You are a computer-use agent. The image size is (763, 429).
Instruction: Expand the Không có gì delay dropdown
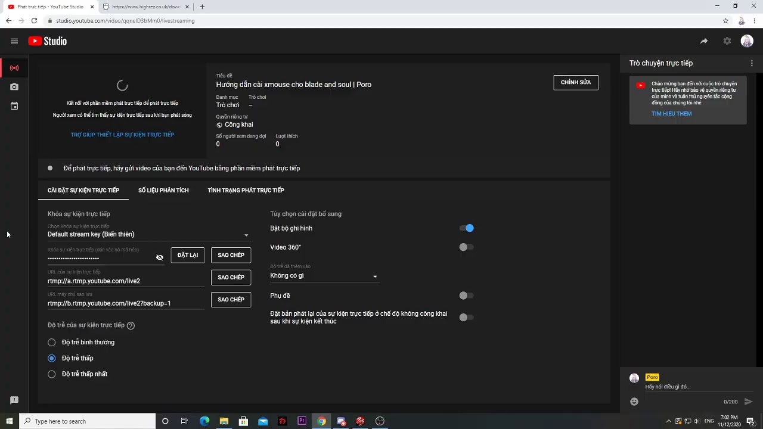(x=324, y=276)
